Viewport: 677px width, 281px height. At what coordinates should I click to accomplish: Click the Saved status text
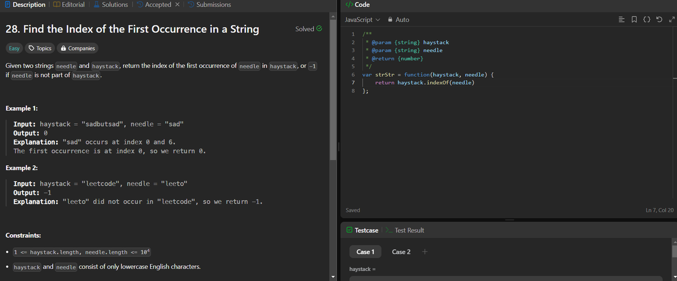pos(353,210)
